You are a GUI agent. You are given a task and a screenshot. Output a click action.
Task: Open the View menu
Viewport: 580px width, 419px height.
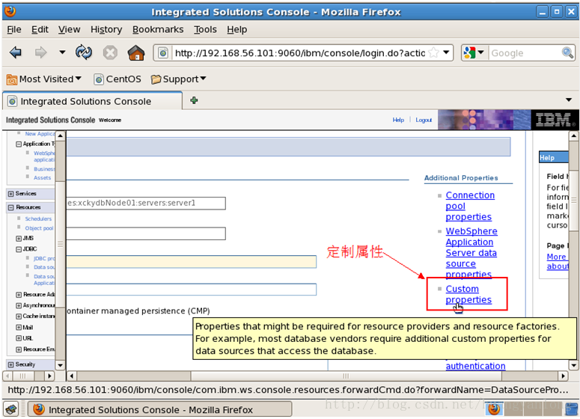[x=69, y=29]
